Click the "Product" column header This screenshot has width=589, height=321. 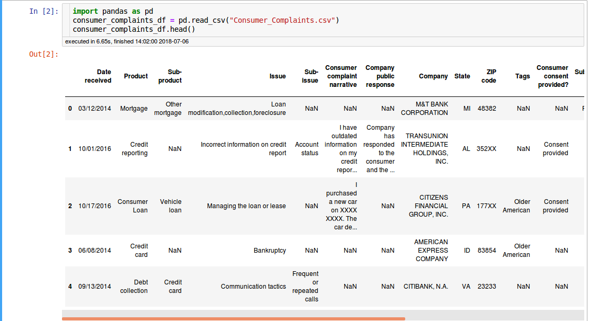(136, 76)
